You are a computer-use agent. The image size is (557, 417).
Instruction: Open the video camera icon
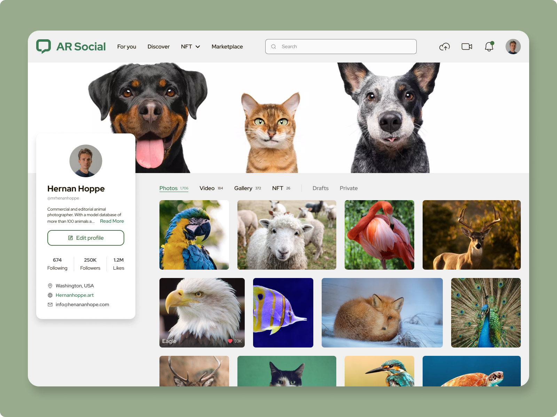[x=466, y=46]
